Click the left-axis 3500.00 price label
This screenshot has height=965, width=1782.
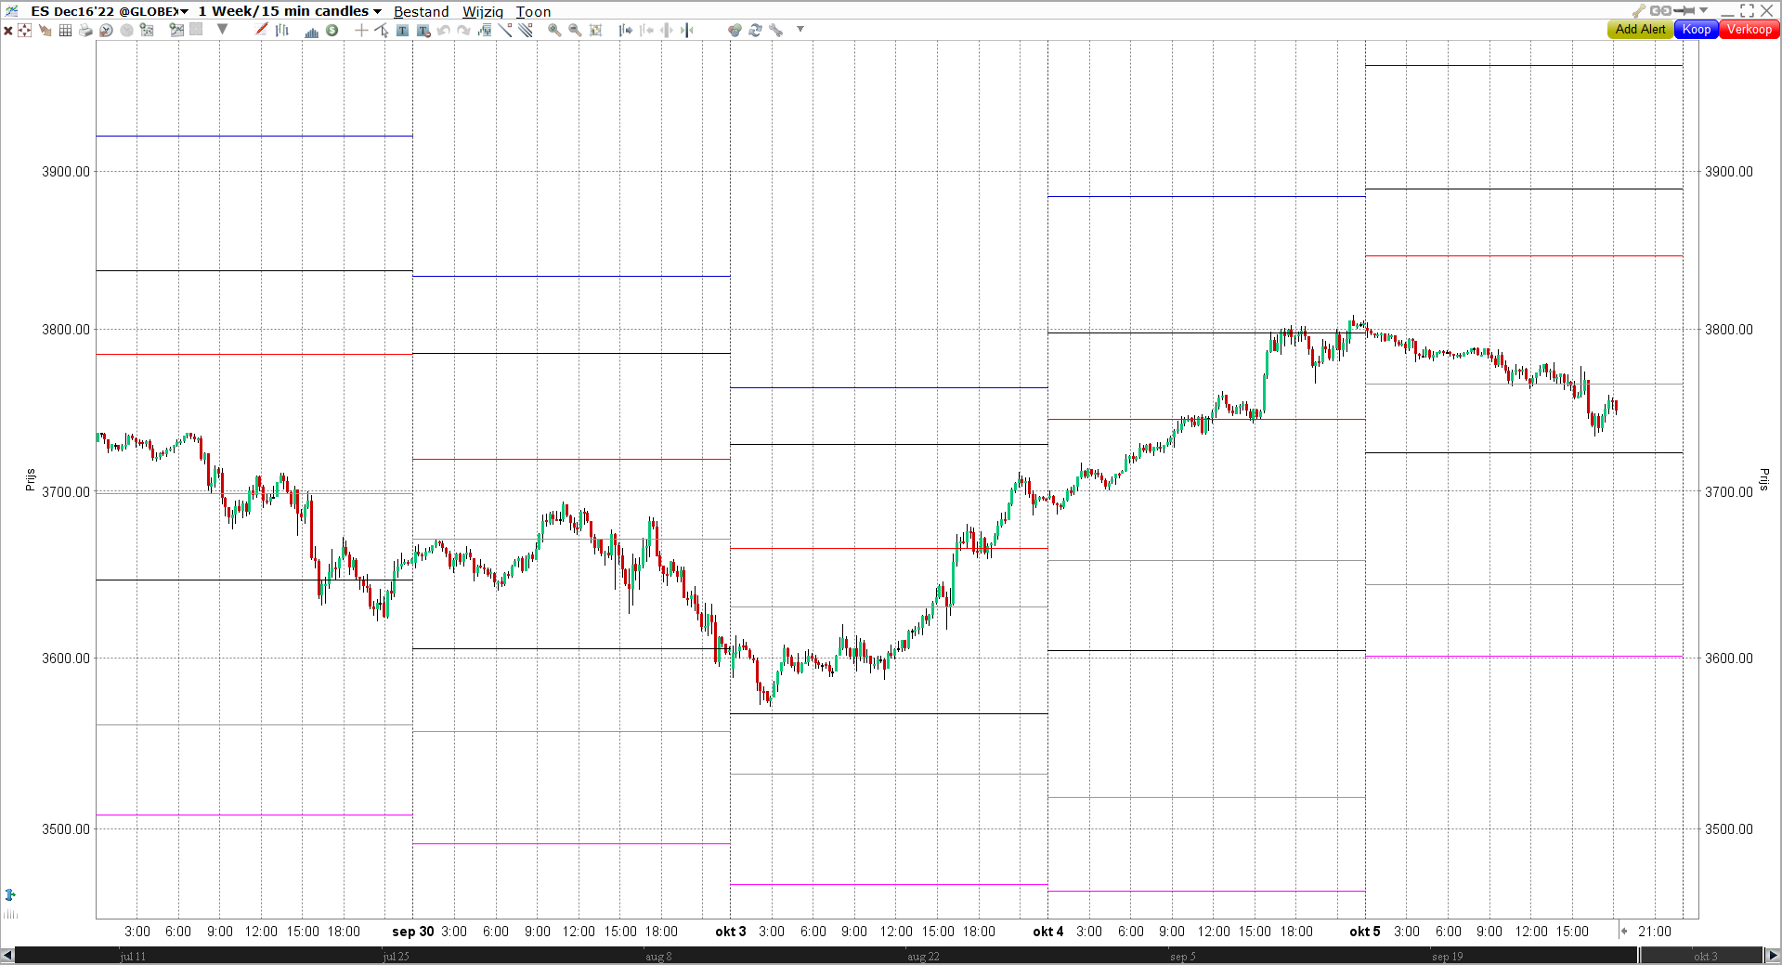pos(66,829)
